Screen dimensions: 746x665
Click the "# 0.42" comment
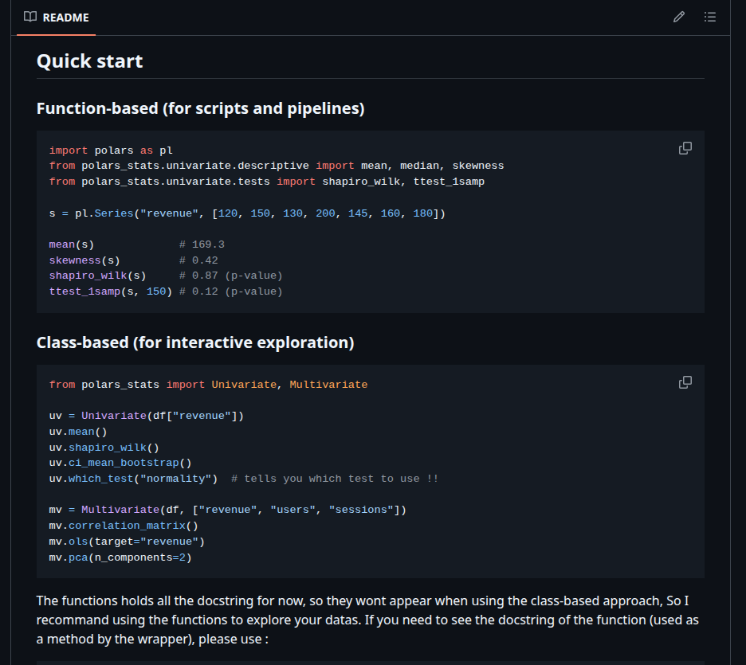click(198, 260)
